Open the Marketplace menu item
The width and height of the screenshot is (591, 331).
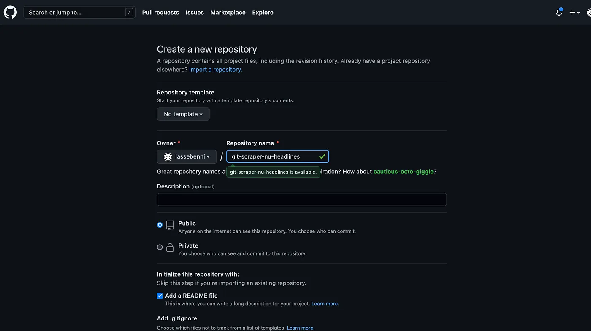tap(228, 12)
